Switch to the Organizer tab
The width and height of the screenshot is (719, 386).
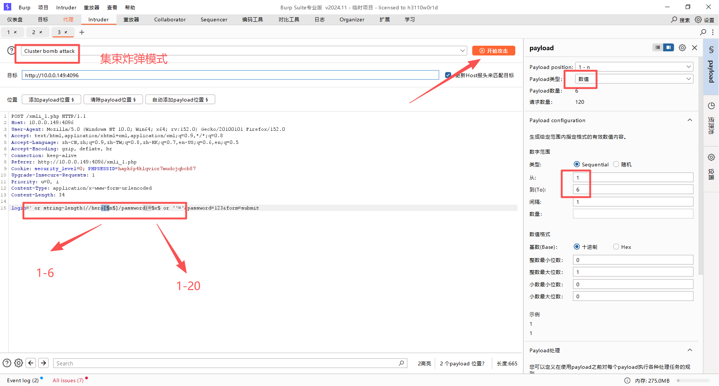(x=352, y=19)
